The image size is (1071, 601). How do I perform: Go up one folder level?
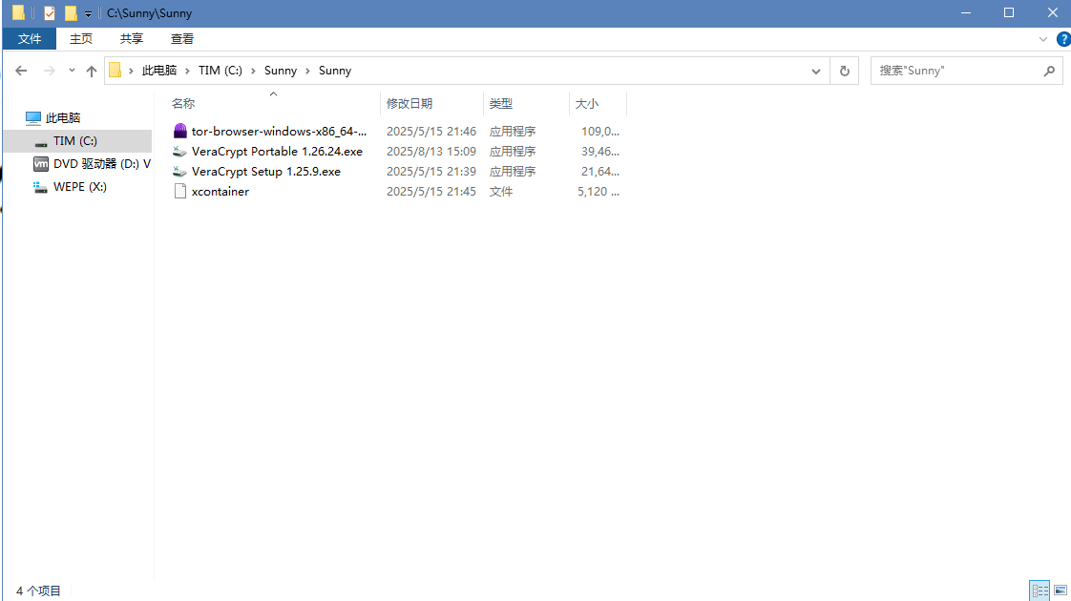[x=92, y=71]
